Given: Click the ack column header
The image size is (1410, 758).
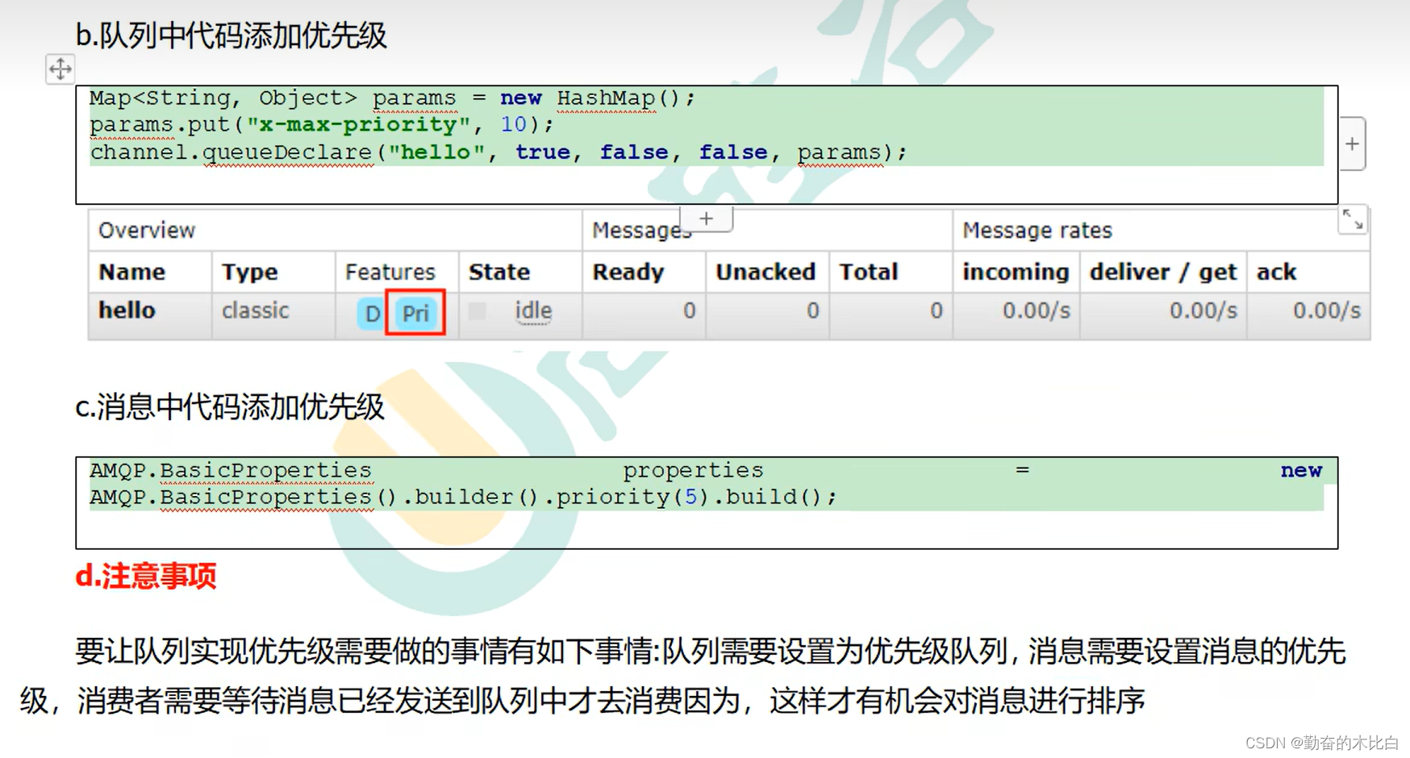Looking at the screenshot, I should pos(1276,272).
